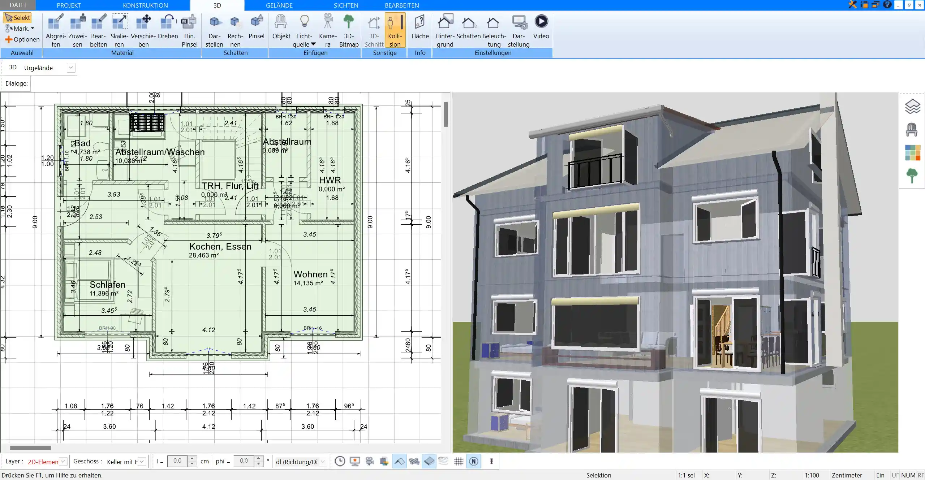Click the l length input field
The width and height of the screenshot is (925, 480).
click(178, 461)
